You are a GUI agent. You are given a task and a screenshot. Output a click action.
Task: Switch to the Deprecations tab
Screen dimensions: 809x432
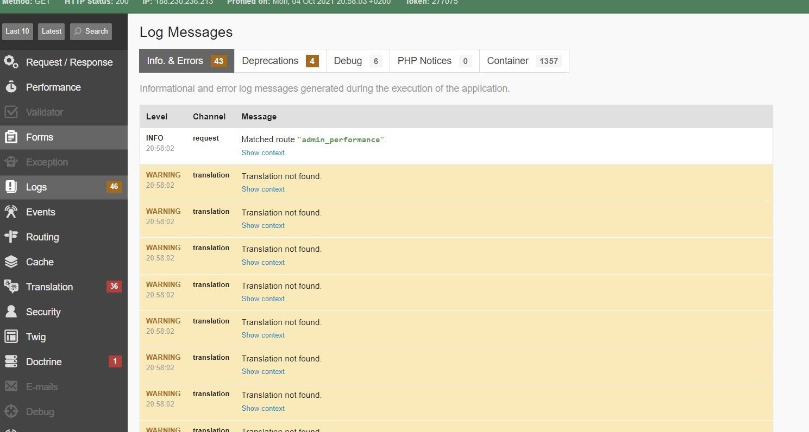[x=280, y=61]
